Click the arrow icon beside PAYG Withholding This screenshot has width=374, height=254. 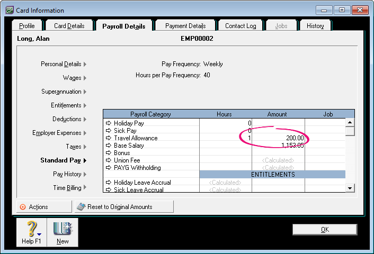click(x=109, y=168)
